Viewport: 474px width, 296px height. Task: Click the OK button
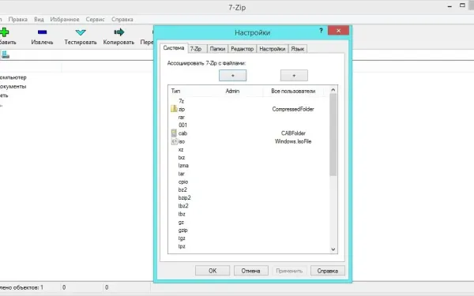click(213, 271)
